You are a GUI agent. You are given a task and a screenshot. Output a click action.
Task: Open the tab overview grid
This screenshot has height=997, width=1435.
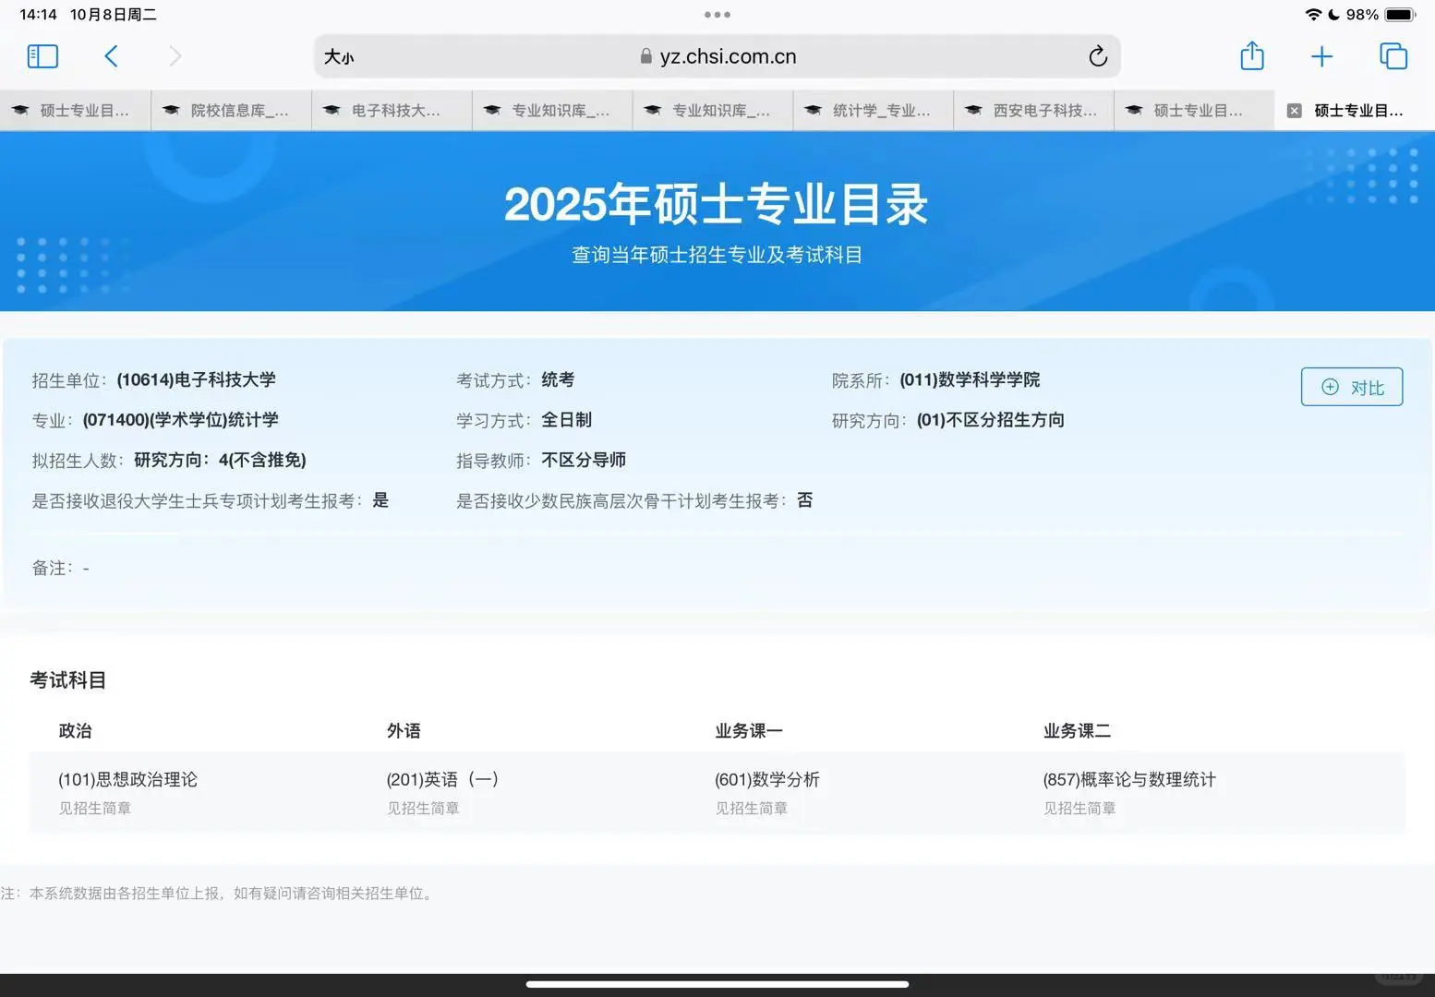(x=1393, y=56)
